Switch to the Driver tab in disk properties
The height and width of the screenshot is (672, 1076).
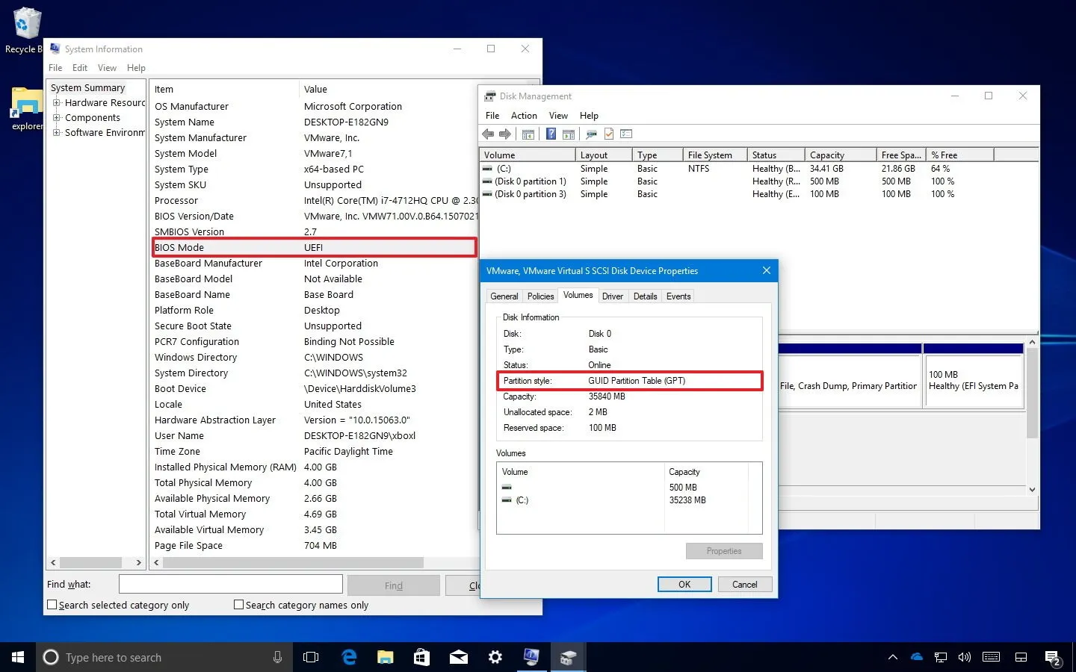pyautogui.click(x=613, y=296)
